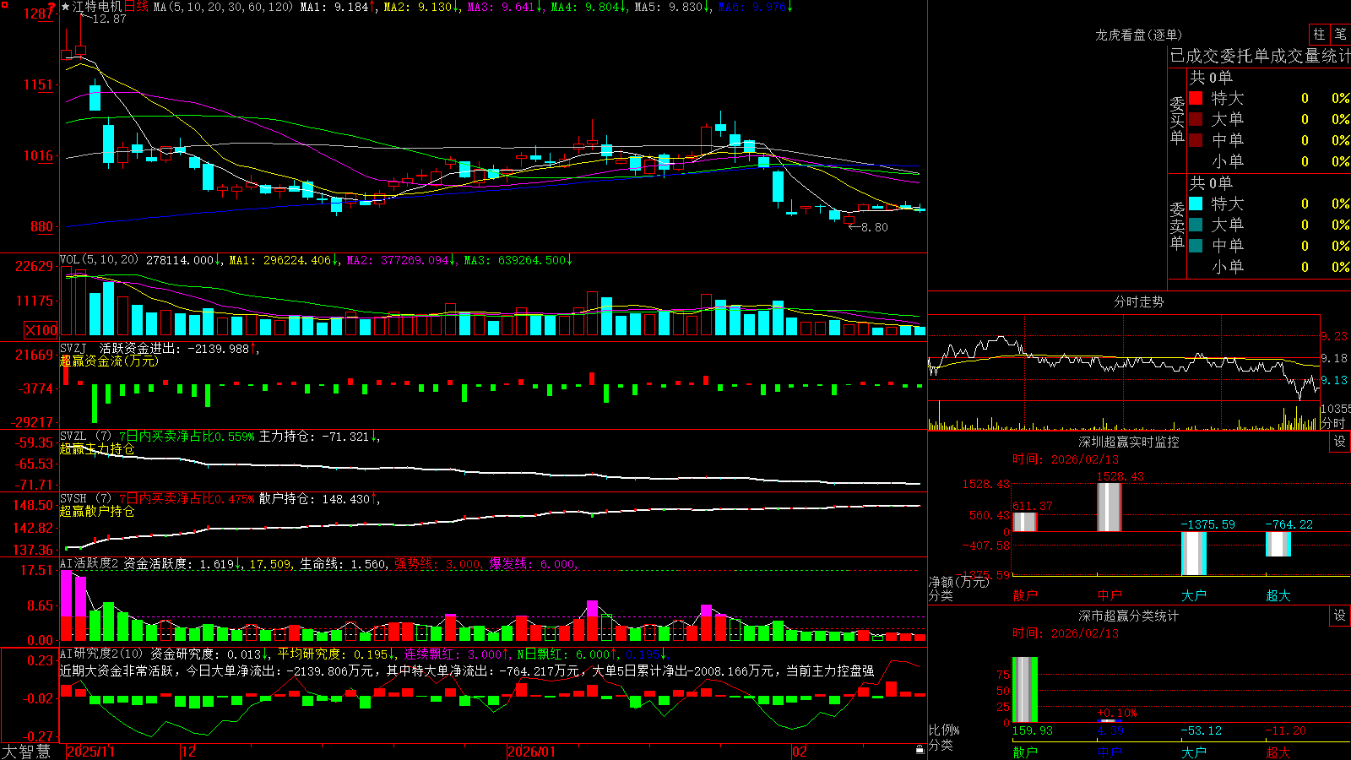1351x760 pixels.
Task: Click the 深圳超赢实时监控 panel title
Action: [x=1128, y=442]
